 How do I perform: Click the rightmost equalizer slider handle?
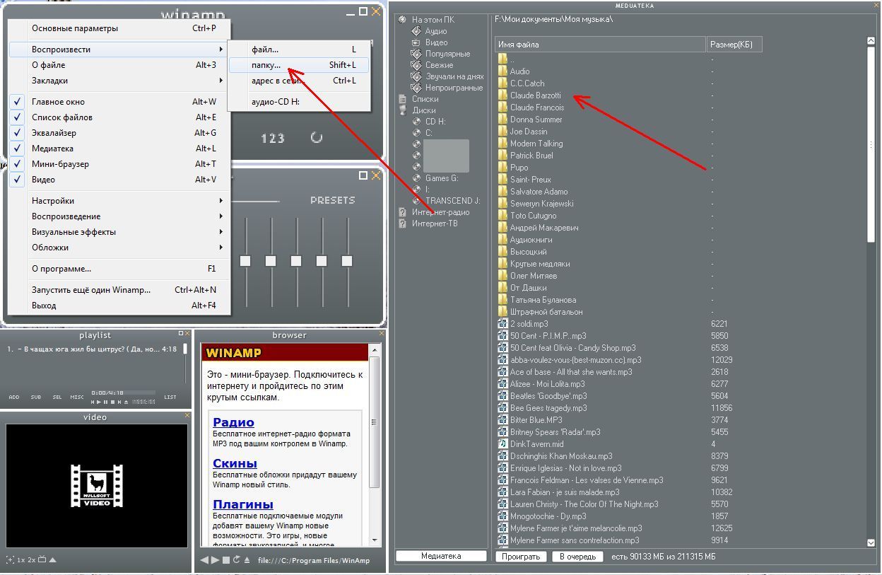click(347, 261)
